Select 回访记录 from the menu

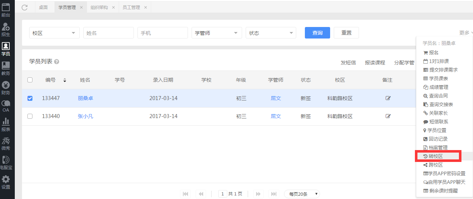pyautogui.click(x=435, y=139)
